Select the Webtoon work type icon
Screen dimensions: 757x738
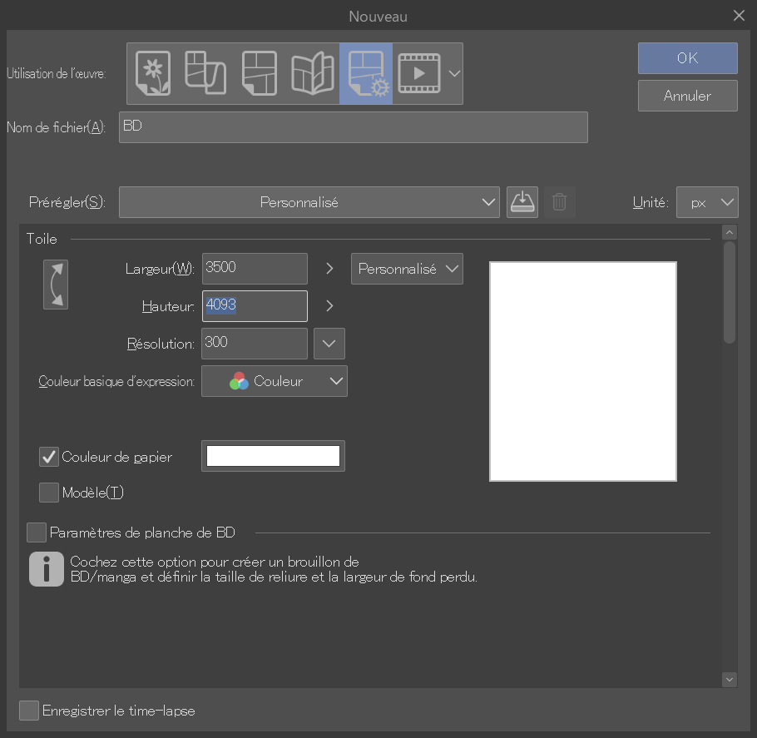click(x=205, y=73)
